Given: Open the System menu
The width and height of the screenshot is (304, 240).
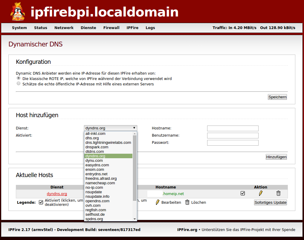Looking at the screenshot, I should click(x=19, y=28).
